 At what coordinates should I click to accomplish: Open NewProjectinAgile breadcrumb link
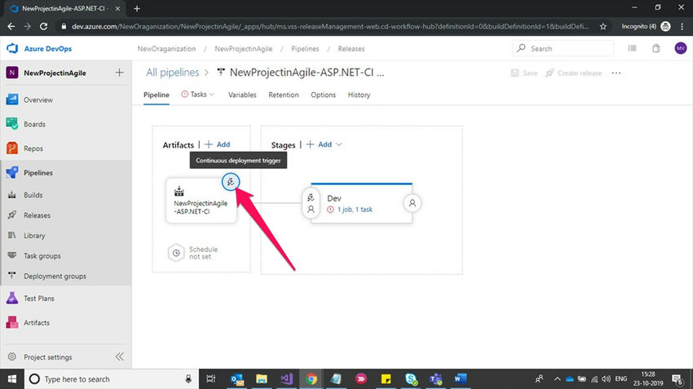click(x=244, y=49)
